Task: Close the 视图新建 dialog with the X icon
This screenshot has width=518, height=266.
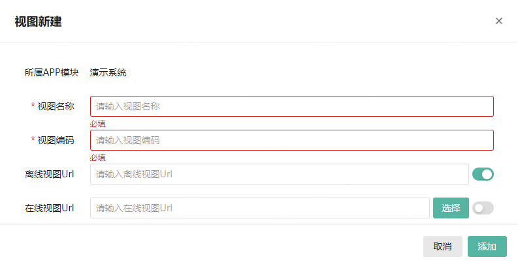Action: coord(499,21)
